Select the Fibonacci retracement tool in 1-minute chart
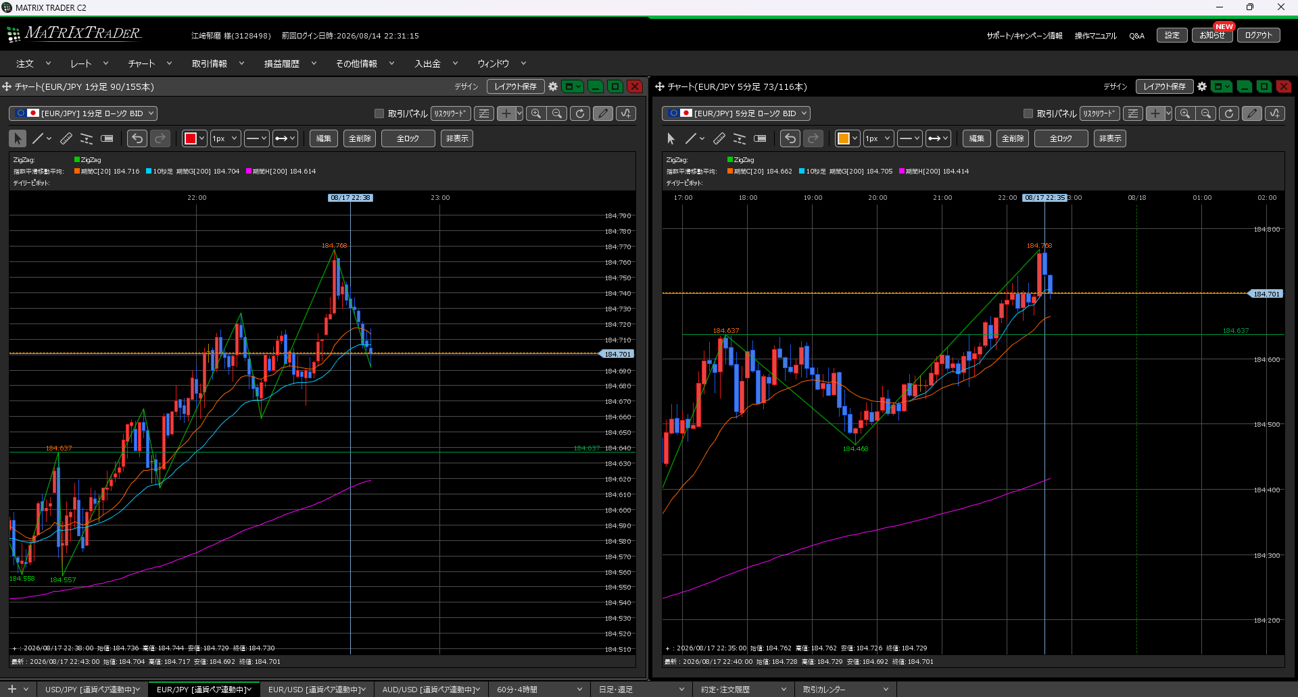 (x=87, y=138)
